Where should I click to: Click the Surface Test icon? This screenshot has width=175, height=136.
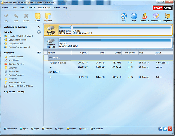point(6,71)
